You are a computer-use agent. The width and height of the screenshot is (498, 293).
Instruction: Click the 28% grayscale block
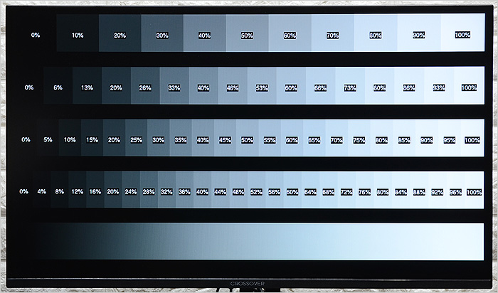coord(149,192)
